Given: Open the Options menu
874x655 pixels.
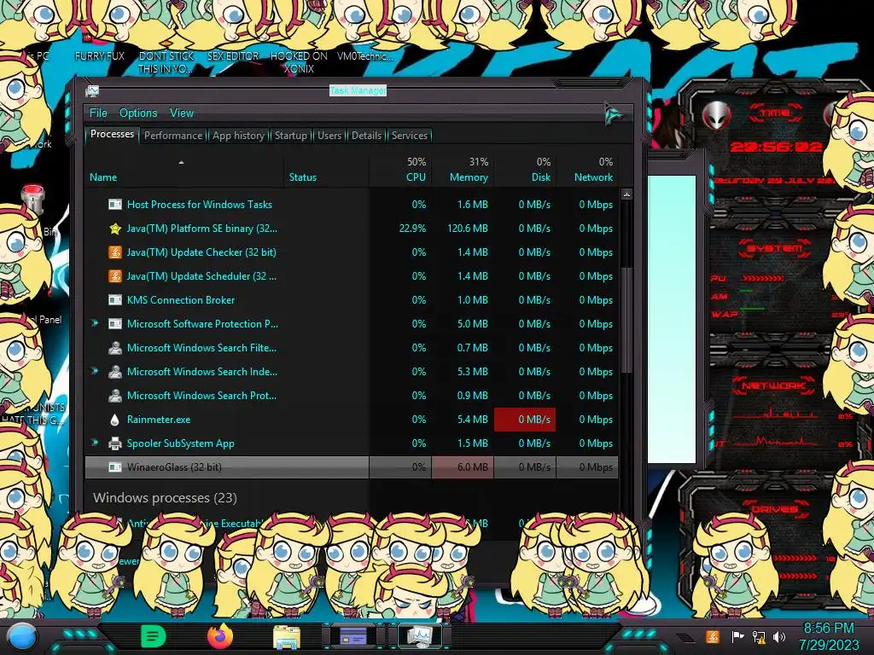Looking at the screenshot, I should [x=138, y=113].
